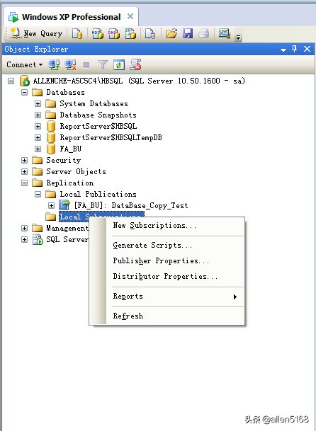This screenshot has height=431, width=316.
Task: Open Analysis Services XMLA Query icon
Action: coord(130,34)
